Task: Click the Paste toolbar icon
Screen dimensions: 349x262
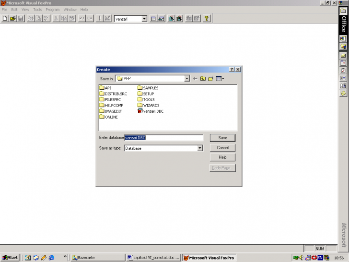Action: 72,19
